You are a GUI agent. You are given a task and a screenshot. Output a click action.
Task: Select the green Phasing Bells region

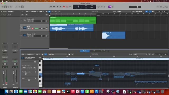coord(73,20)
